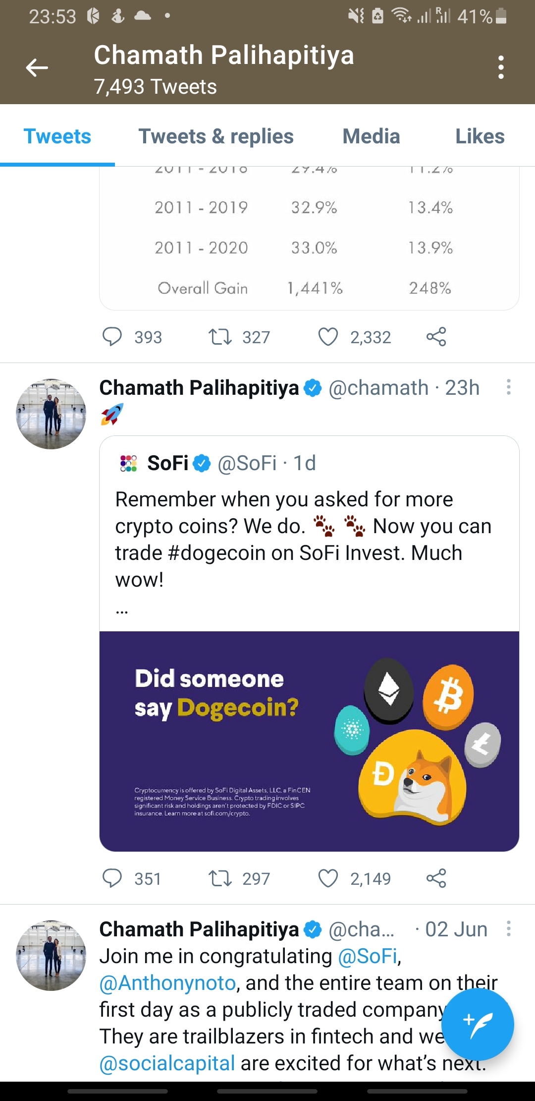The width and height of the screenshot is (535, 1101).
Task: Open more options for the rocket tweet
Action: click(508, 387)
